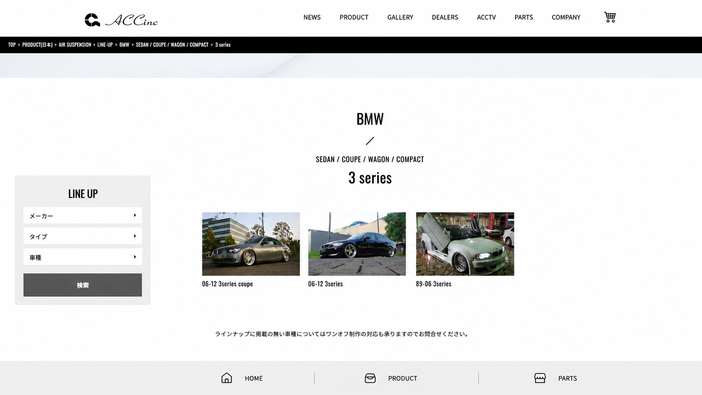Click SEDAN / COUPE / WAGON / COMPACT breadcrumb
The image size is (702, 395).
[172, 44]
